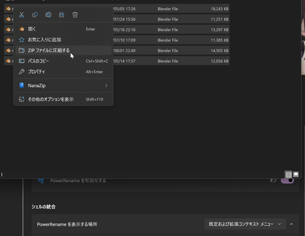305x236 pixels.
Task: Open PowerRename を表示する場所 dropdown
Action: point(245,224)
